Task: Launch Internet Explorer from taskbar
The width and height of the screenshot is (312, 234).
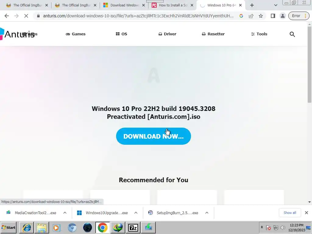Action: point(27,227)
